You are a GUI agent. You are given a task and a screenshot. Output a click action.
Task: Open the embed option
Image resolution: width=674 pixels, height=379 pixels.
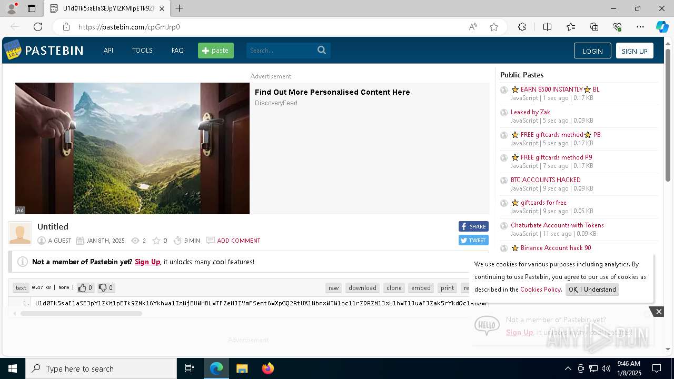(x=421, y=288)
